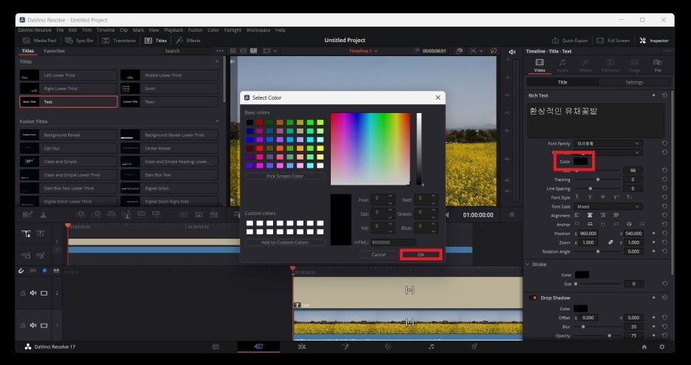691x365 pixels.
Task: Open the Edit page icon
Action: click(302, 347)
